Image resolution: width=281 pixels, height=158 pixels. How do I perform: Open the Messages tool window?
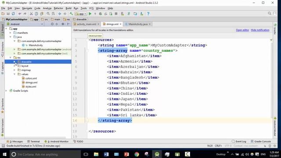coord(14,141)
